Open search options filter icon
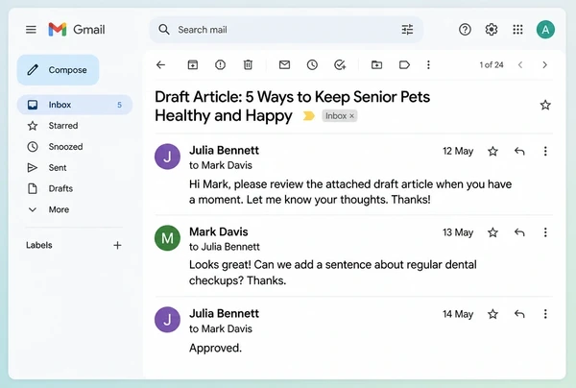 [407, 30]
